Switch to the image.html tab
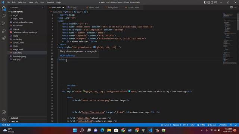Viewport: 239px width, 134px height. 113,7
